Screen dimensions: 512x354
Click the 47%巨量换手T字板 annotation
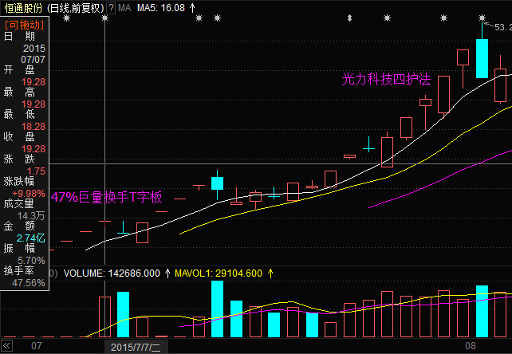click(107, 197)
